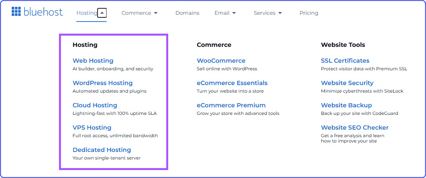Expand the Email dropdown arrow

(234, 13)
